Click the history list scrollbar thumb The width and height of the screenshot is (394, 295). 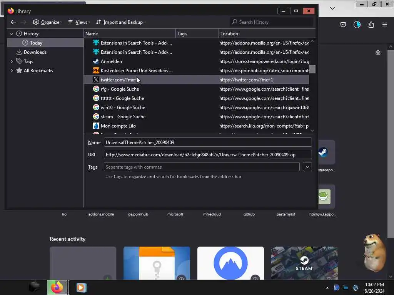(312, 69)
